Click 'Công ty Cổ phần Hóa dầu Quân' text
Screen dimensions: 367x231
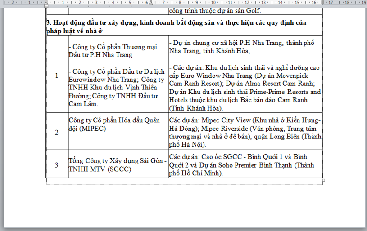tap(114, 120)
